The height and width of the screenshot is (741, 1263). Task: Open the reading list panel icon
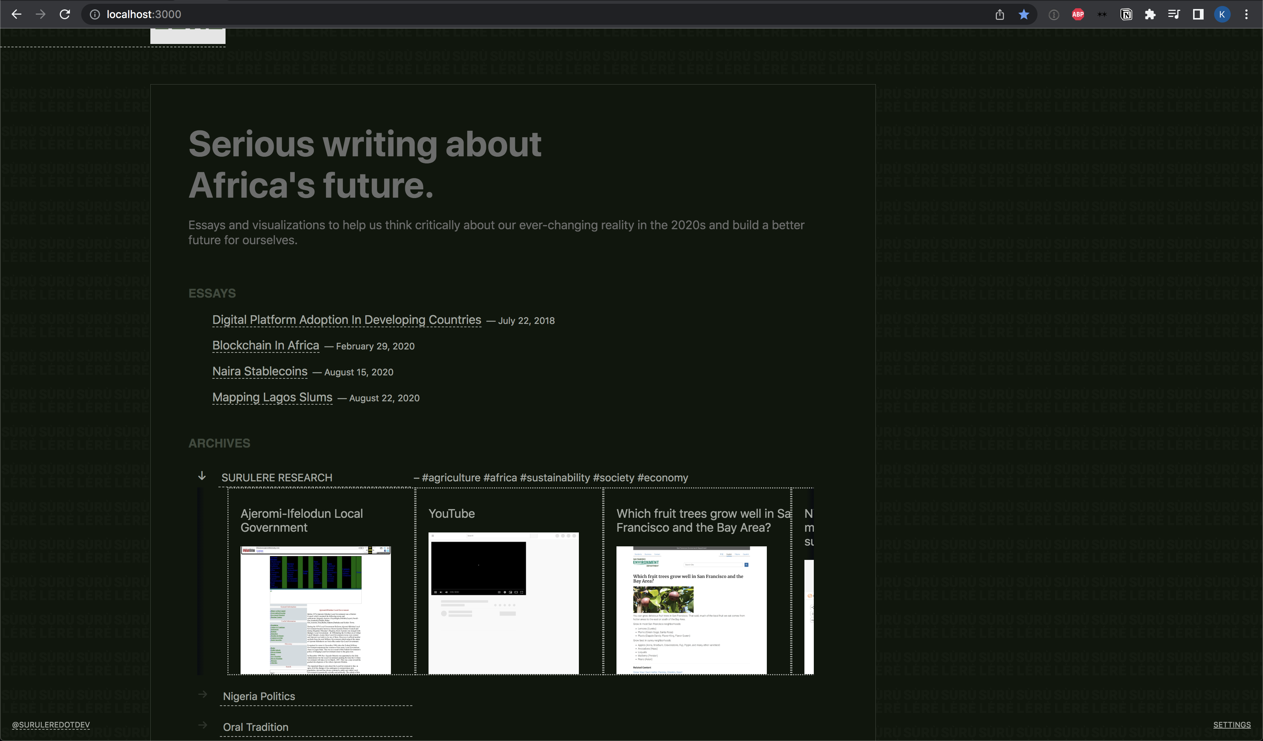[x=1174, y=14]
